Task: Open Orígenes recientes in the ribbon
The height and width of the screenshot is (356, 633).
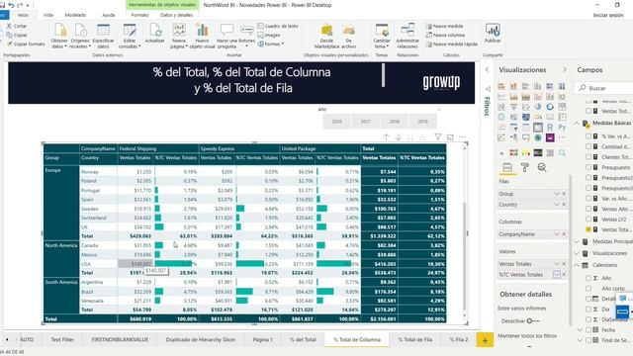Action: tap(80, 36)
